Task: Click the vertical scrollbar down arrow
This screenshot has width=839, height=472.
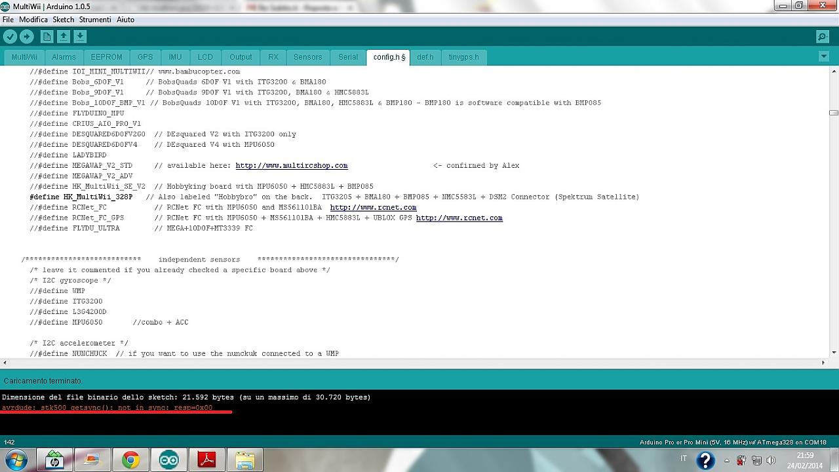Action: pos(834,353)
